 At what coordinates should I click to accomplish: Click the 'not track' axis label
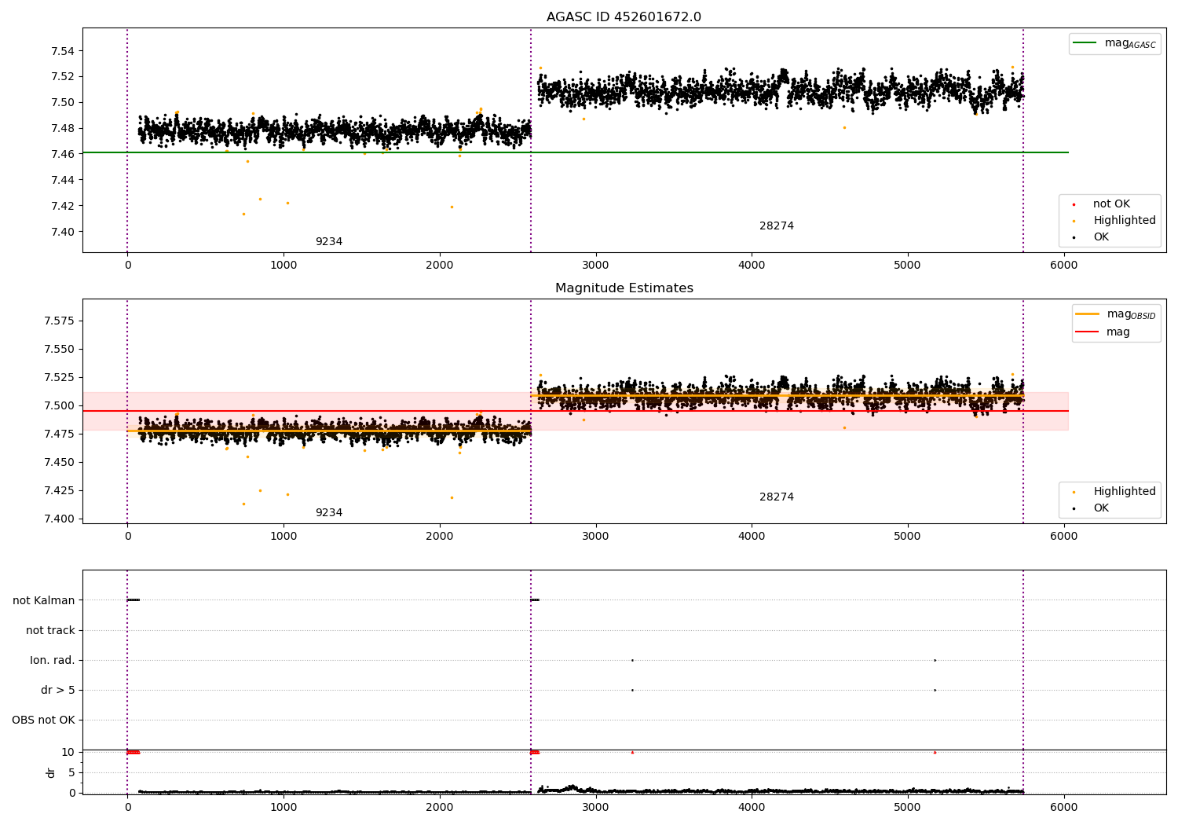[x=50, y=630]
